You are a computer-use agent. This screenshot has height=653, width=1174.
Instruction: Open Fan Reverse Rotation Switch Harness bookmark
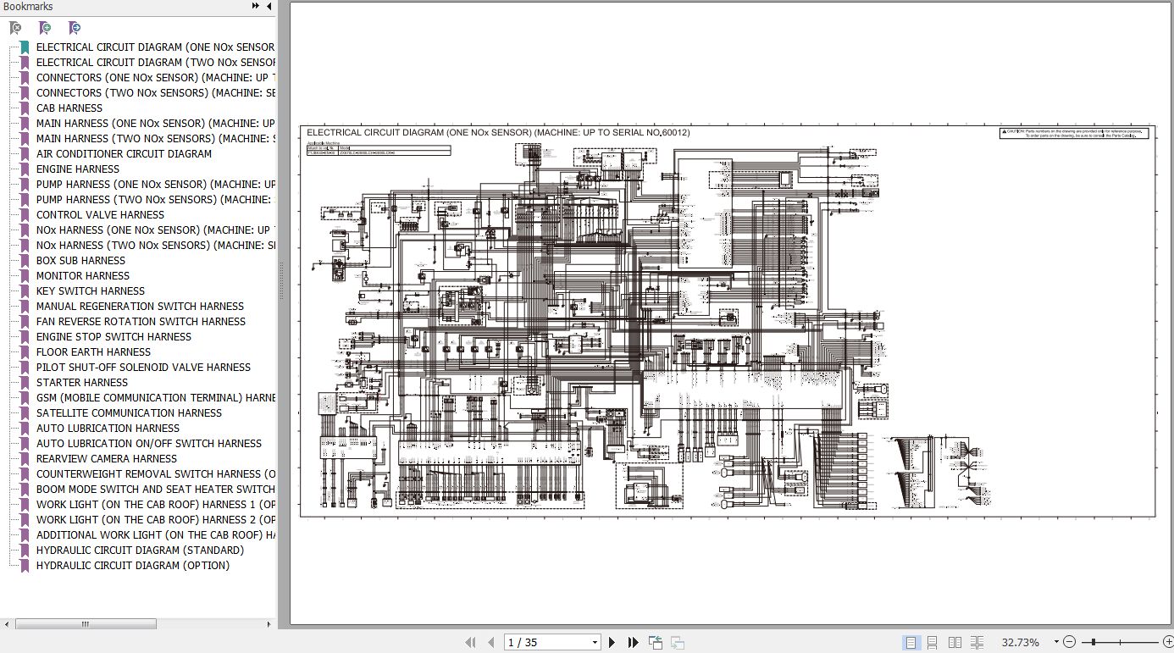(141, 322)
